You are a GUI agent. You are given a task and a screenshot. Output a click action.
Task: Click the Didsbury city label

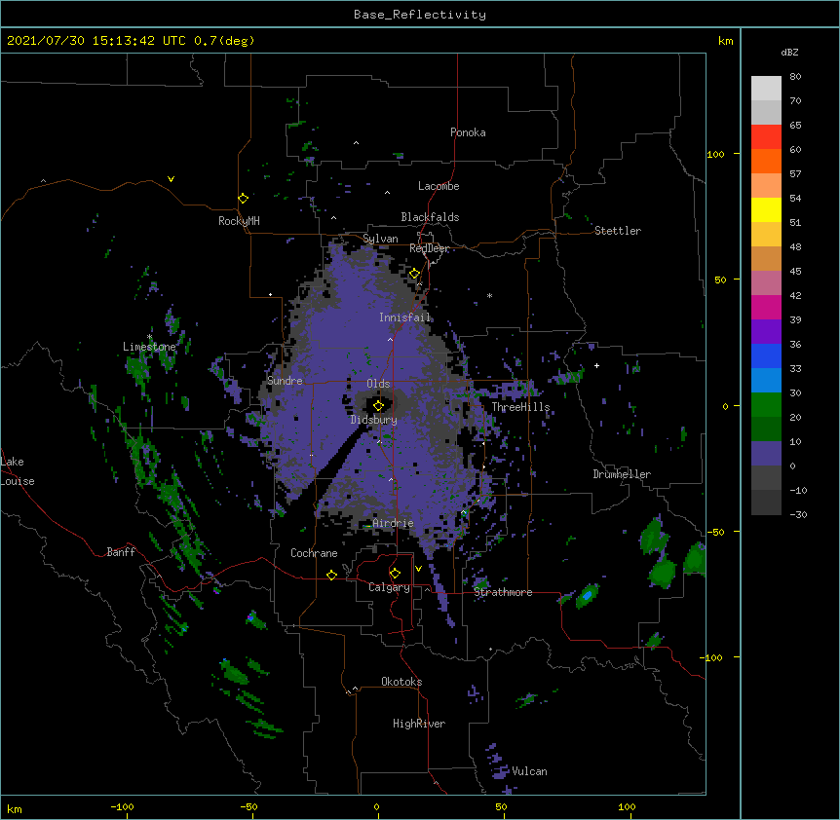pos(374,420)
